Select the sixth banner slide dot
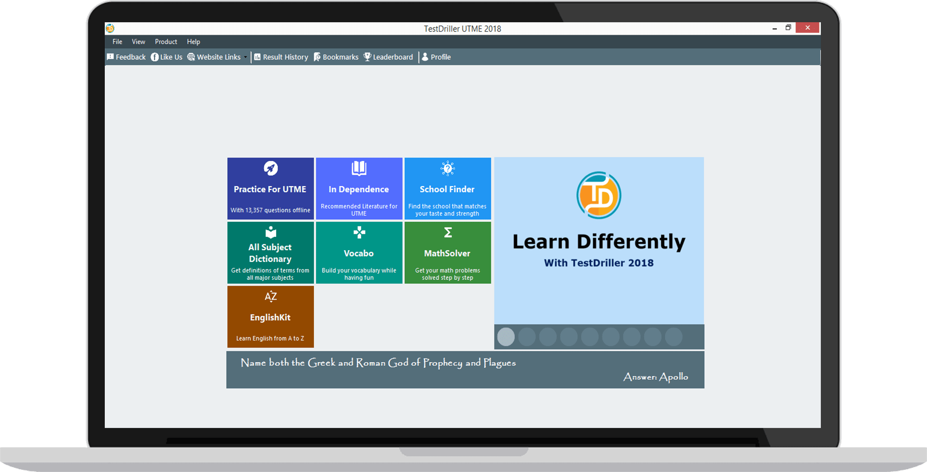The image size is (927, 472). pos(611,337)
